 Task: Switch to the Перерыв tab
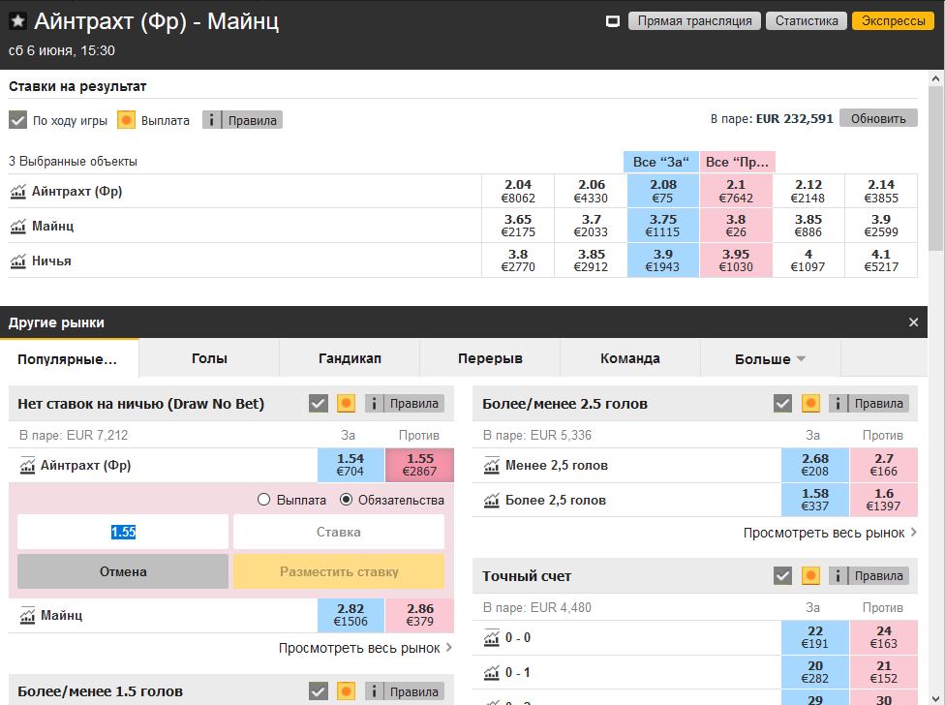490,358
